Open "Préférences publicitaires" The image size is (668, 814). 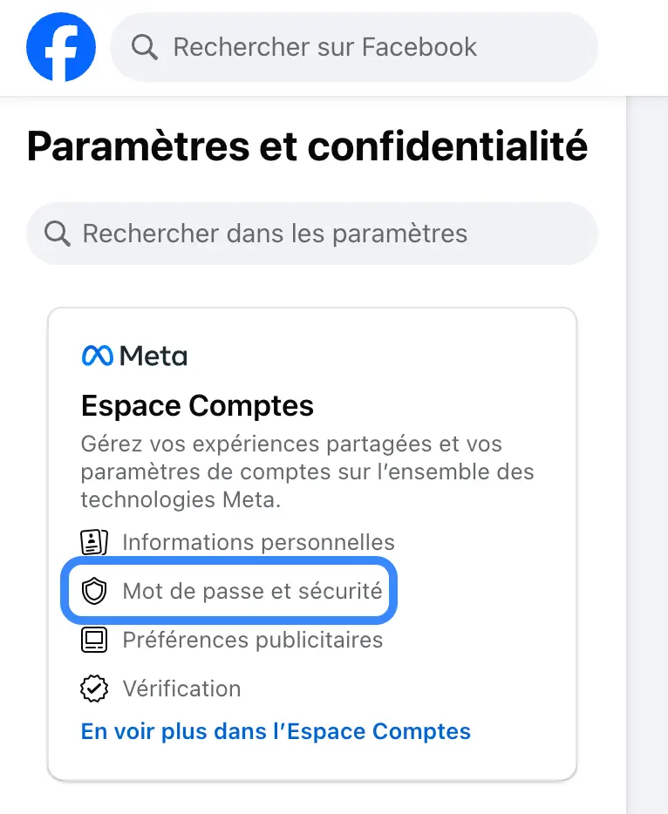252,641
